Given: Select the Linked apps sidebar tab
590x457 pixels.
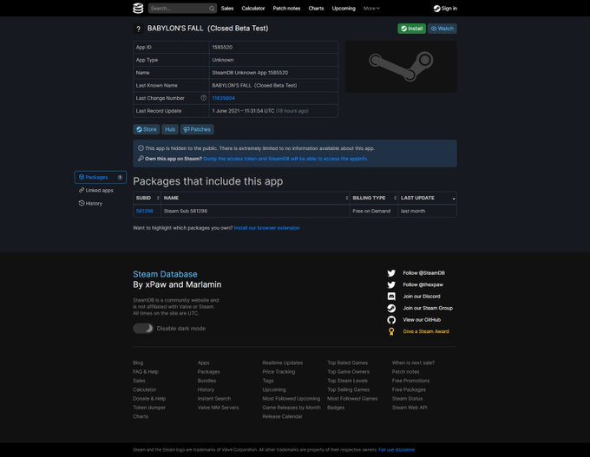Looking at the screenshot, I should click(x=96, y=190).
